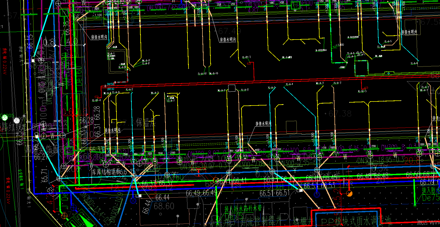Click the FL-A-5' label
Screen dimensions: 440x227
click(245, 90)
